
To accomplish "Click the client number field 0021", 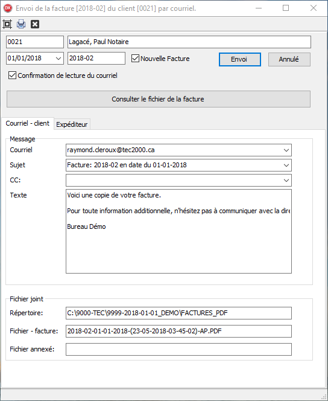I will [x=35, y=42].
